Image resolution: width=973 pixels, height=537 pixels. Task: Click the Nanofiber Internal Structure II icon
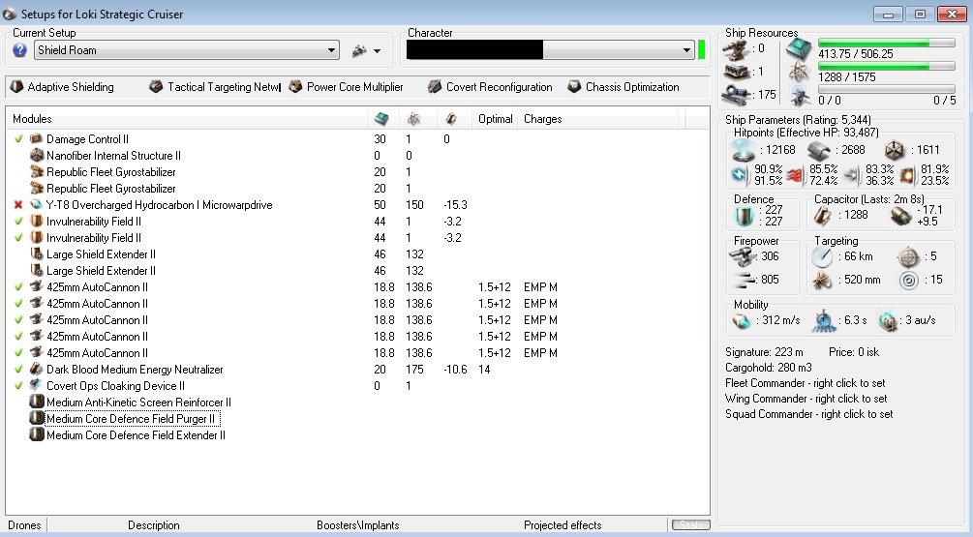point(37,156)
